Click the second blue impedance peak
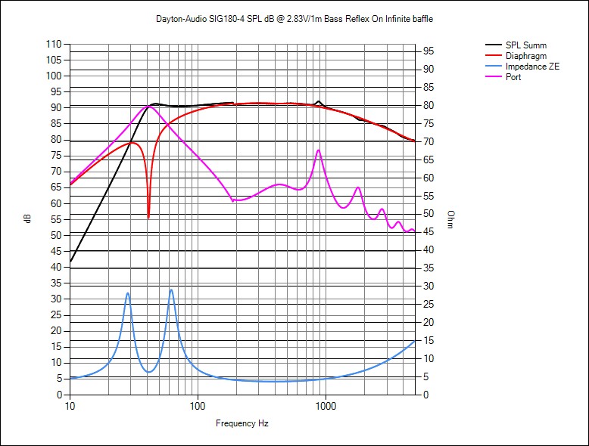The height and width of the screenshot is (446, 589). (171, 290)
